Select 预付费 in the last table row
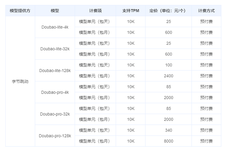This screenshot has height=151, width=226. [206, 141]
